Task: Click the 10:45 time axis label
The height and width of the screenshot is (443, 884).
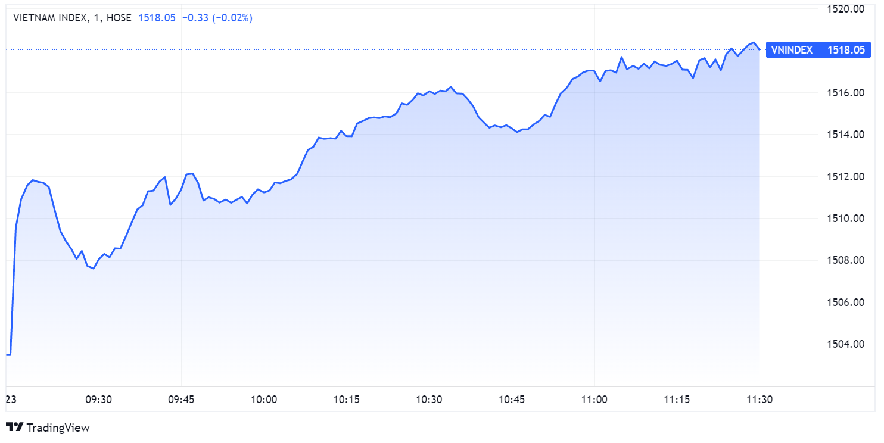Action: click(512, 400)
